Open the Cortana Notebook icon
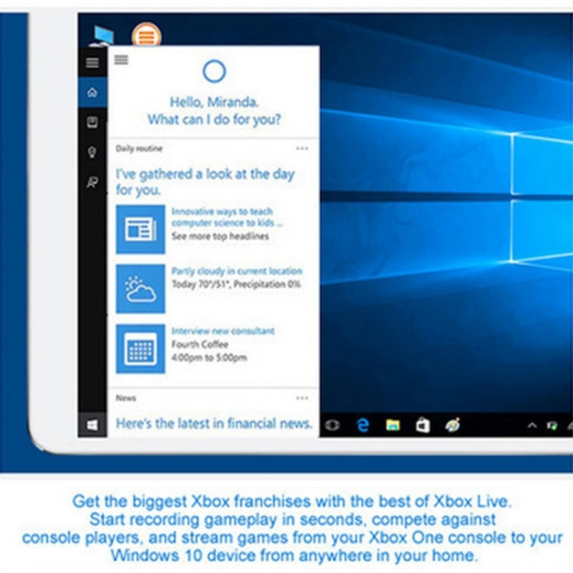This screenshot has height=573, width=573. (x=92, y=122)
